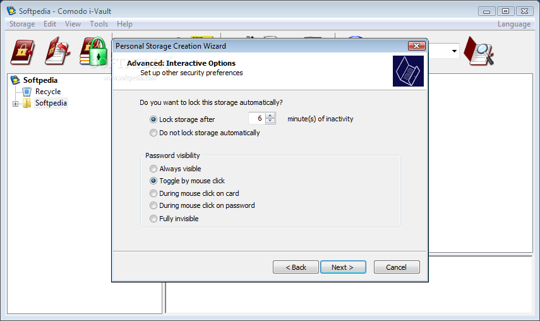Click the Cancel button in wizard
Viewport: 540px width, 321px height.
click(x=397, y=267)
